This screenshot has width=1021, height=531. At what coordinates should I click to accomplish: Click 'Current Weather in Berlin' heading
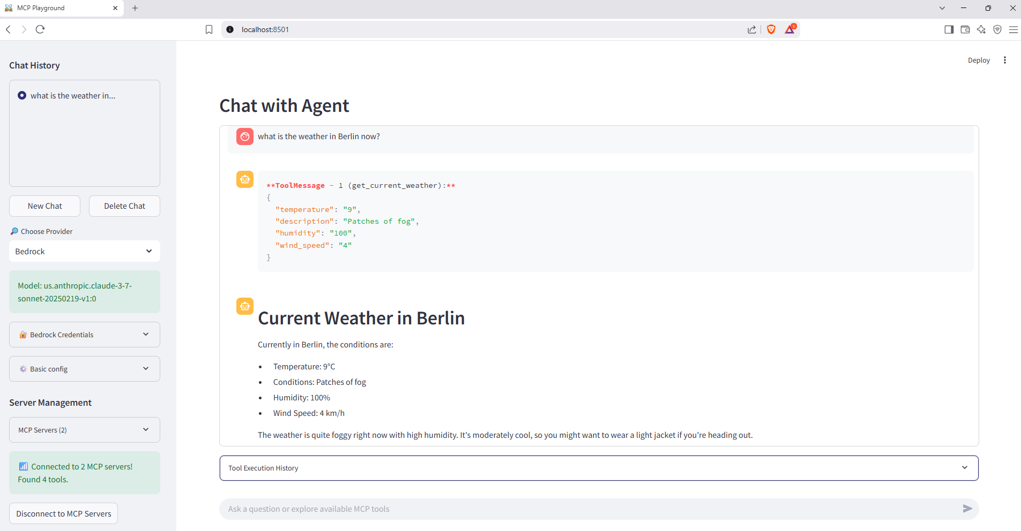click(361, 318)
